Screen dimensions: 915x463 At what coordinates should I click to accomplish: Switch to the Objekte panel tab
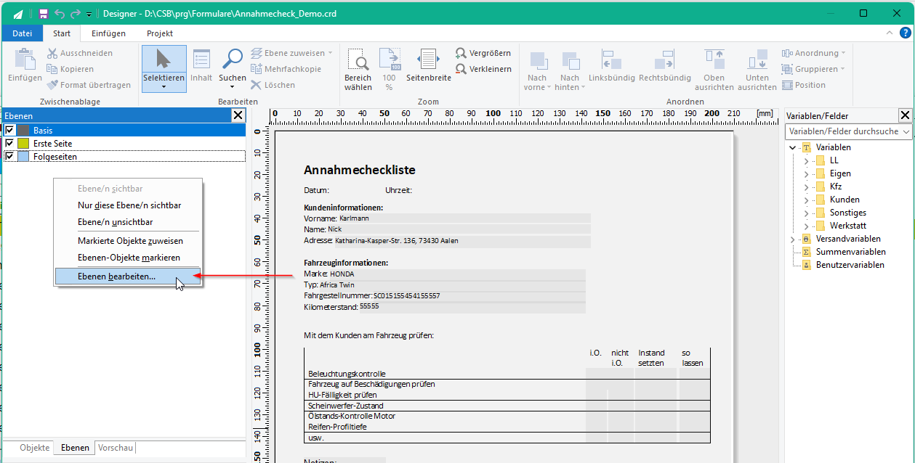tap(34, 448)
